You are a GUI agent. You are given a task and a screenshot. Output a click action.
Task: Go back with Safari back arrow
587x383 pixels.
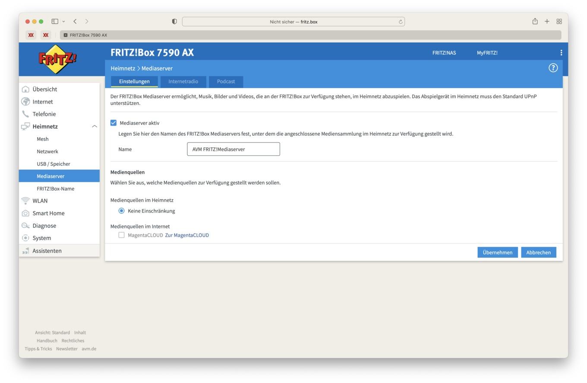tap(75, 21)
